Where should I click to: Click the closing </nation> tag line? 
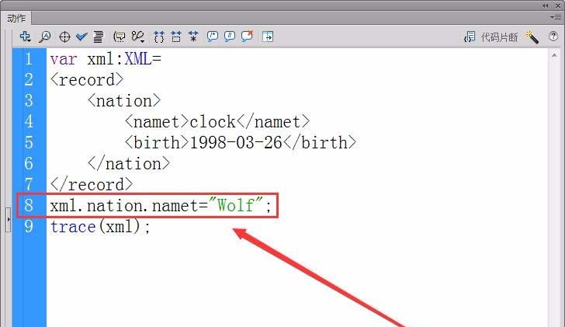(x=129, y=163)
